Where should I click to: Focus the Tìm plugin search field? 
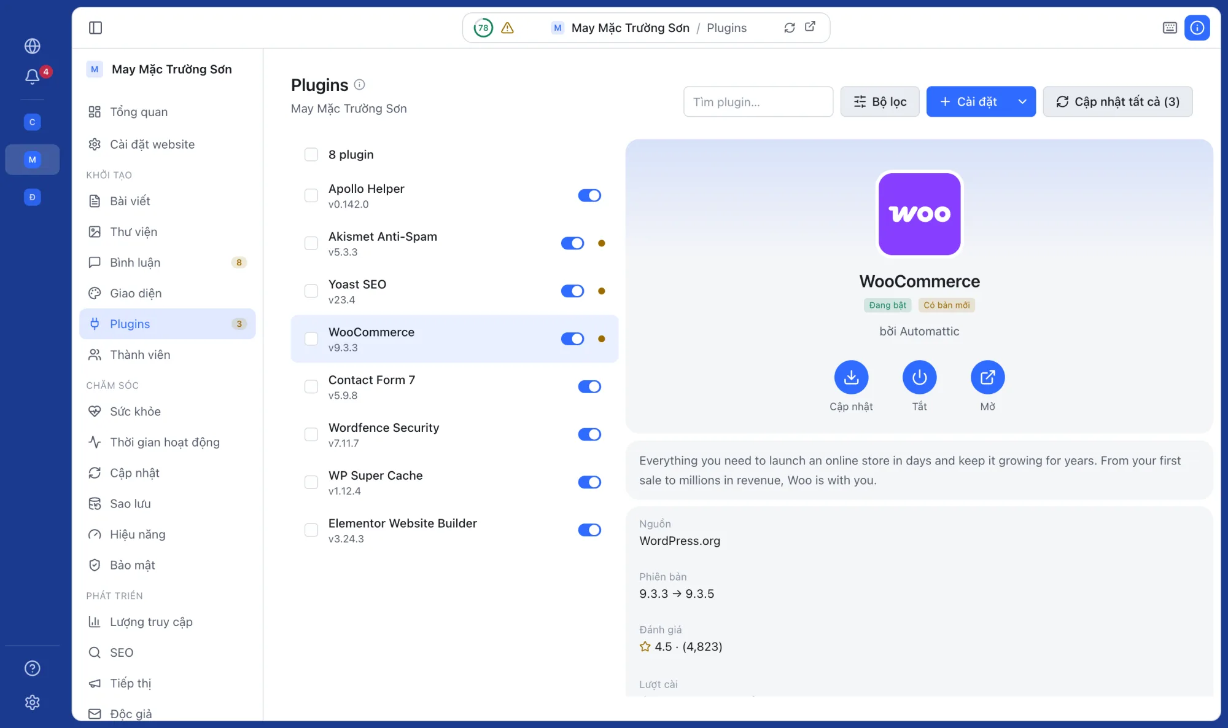click(x=758, y=101)
